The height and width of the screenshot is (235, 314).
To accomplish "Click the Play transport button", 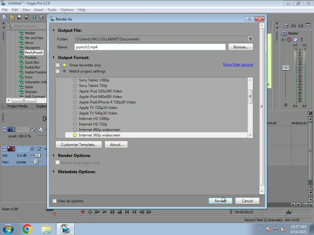I will (x=105, y=212).
